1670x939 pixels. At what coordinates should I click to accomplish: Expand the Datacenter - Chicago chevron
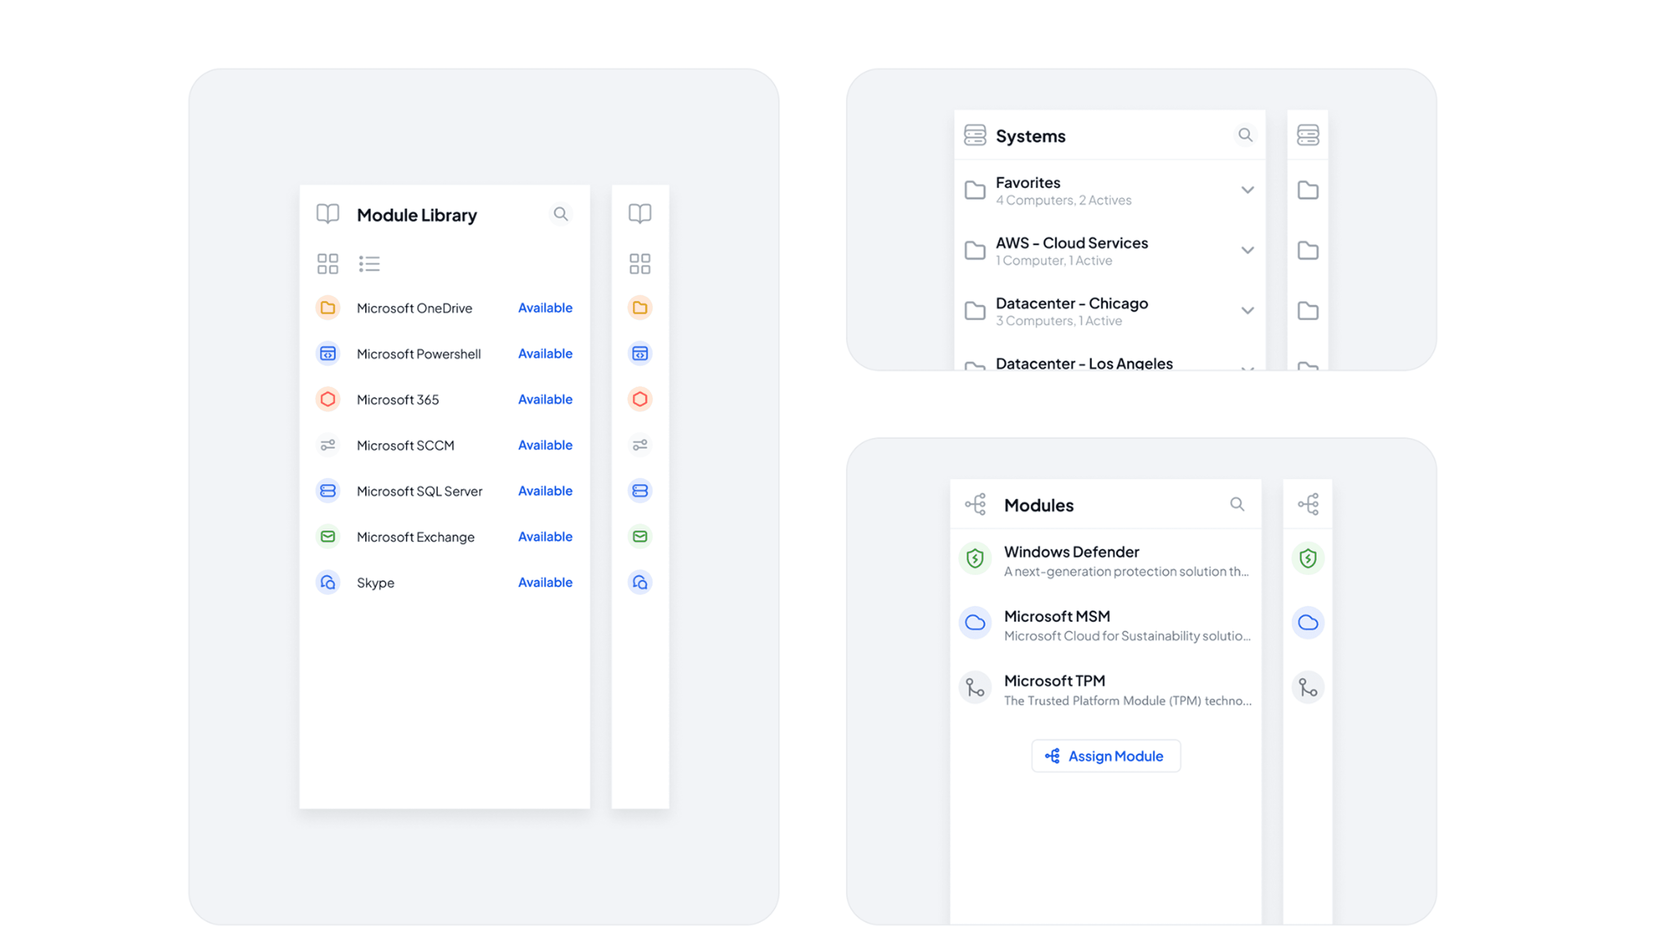(1247, 310)
